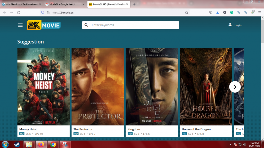Click 'EPS 8' under House of the Dragon
264x148 pixels.
pos(201,134)
